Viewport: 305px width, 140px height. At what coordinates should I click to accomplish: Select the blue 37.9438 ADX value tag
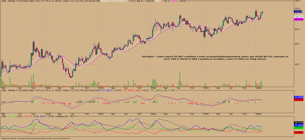click(x=298, y=125)
